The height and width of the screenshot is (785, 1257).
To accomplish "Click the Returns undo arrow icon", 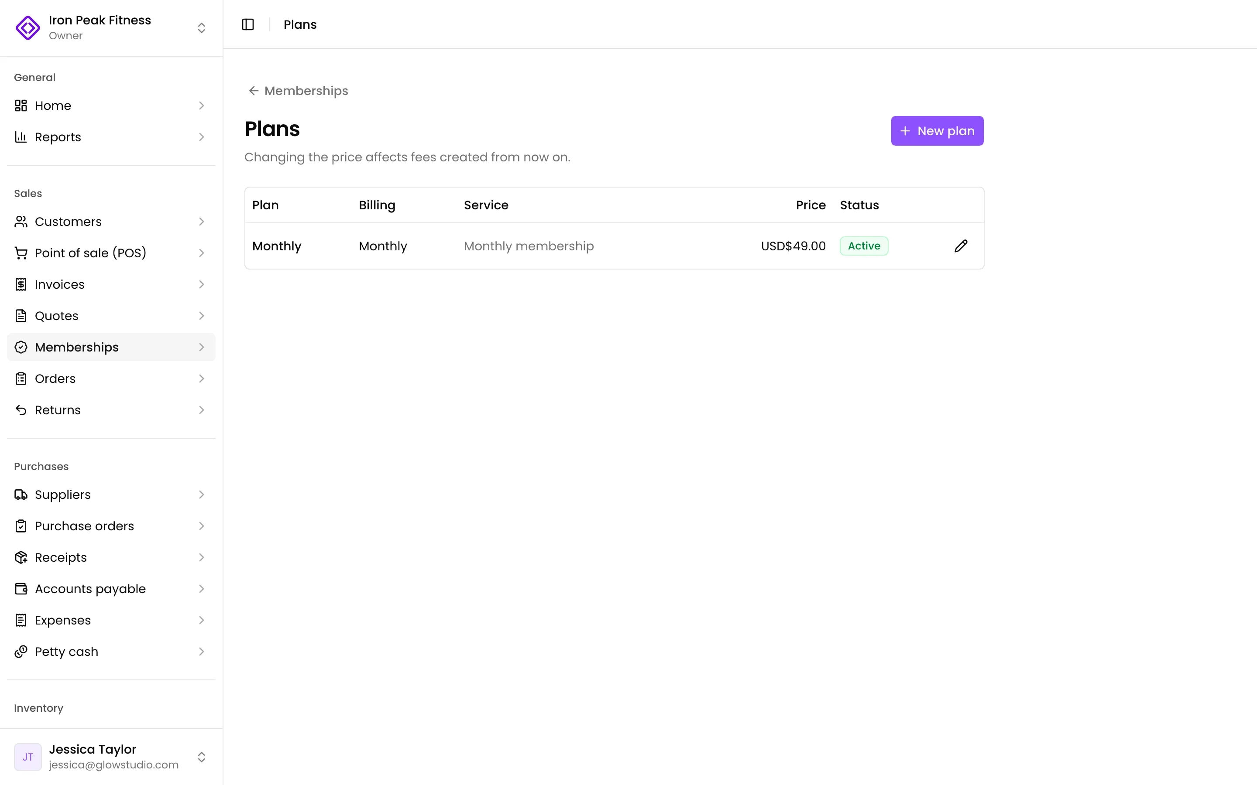I will click(21, 410).
